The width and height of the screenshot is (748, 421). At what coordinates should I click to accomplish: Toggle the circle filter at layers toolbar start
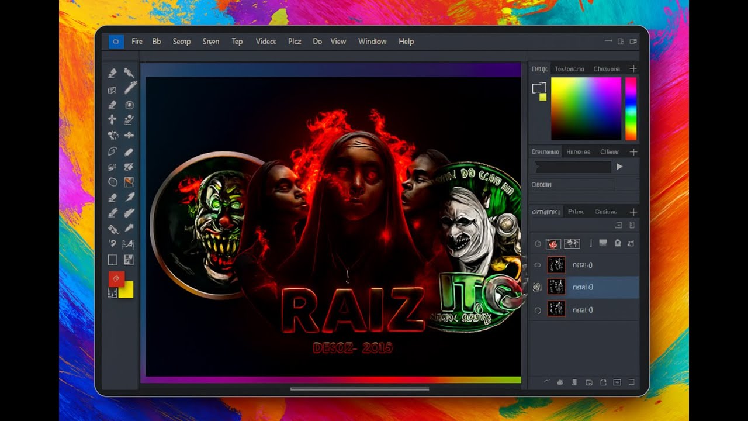538,244
